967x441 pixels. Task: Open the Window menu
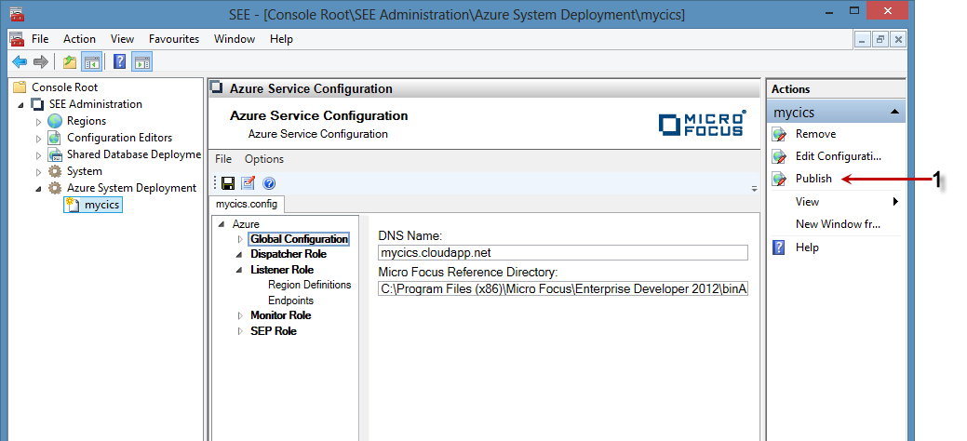tap(235, 39)
